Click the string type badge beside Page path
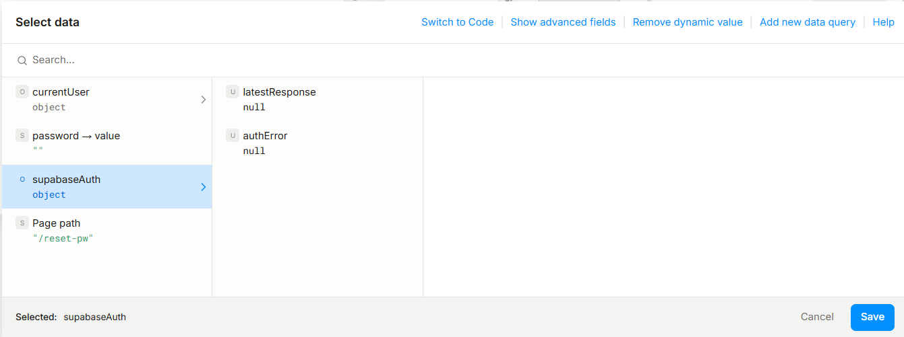Viewport: 904px width, 337px height. click(22, 223)
